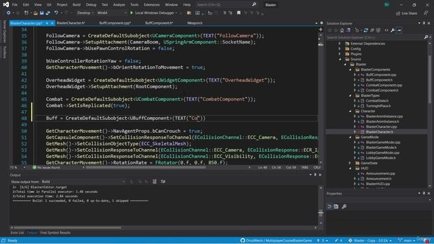Click the Preview Selected Items icon in Solution Explorer

[399, 30]
